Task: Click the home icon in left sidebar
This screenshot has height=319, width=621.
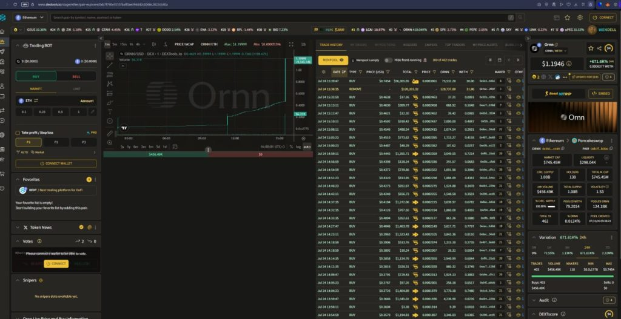Action: (2, 31)
